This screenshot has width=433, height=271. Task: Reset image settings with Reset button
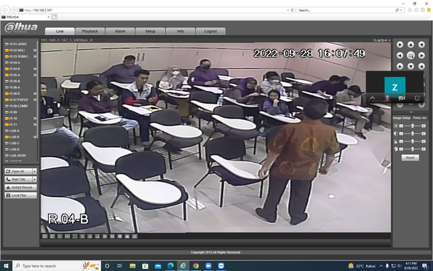410,158
